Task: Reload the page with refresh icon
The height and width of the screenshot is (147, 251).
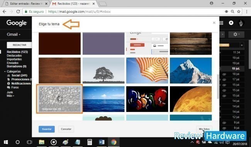Action: coord(18,12)
